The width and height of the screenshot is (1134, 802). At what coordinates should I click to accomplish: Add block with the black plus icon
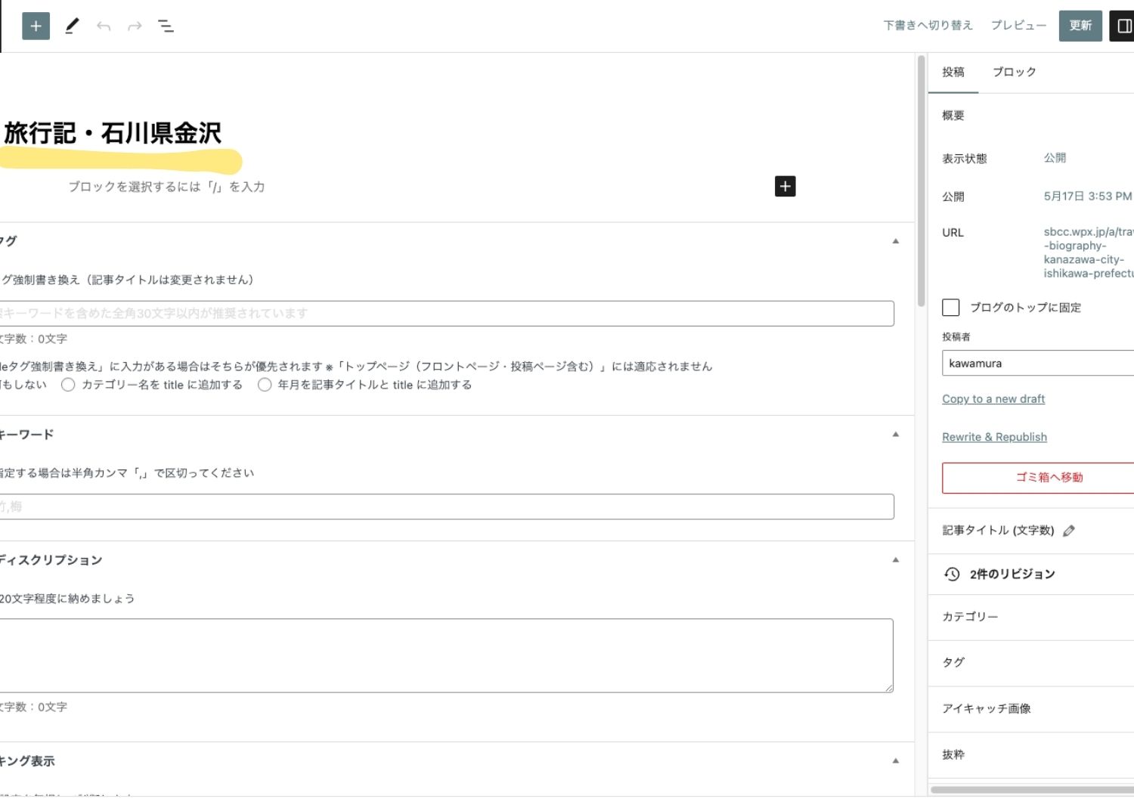pyautogui.click(x=785, y=186)
